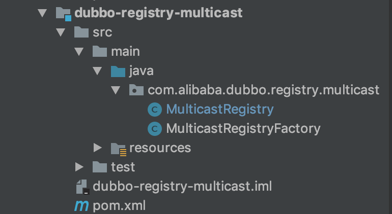Click the Maven pom.xml file icon

pos(81,205)
